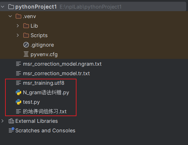Click the Scripts folder icon

(x=26, y=35)
